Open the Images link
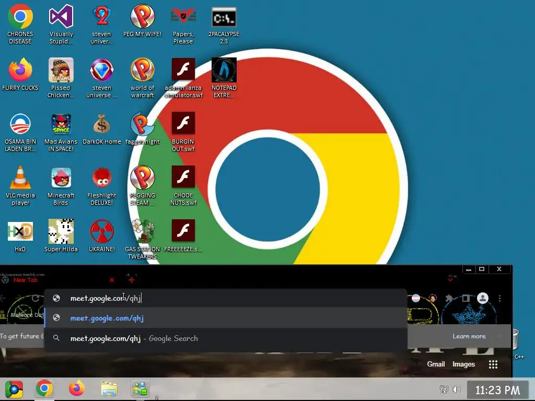The height and width of the screenshot is (401, 535). click(463, 364)
